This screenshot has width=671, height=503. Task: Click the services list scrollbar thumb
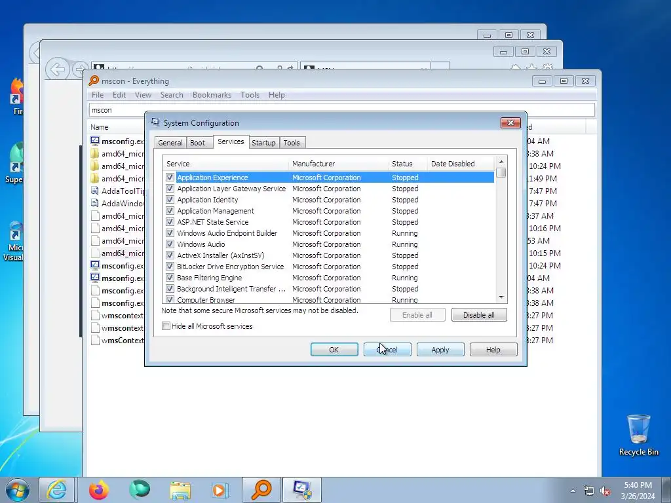tap(501, 172)
